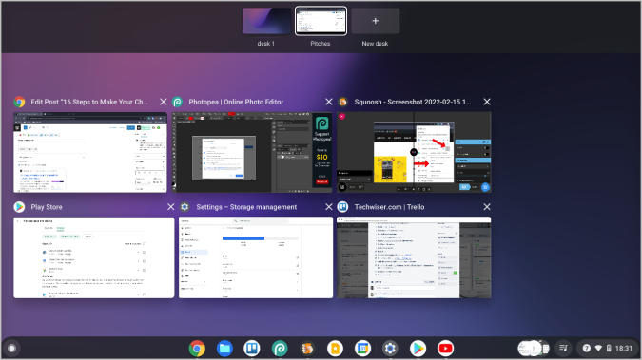642x360 pixels.
Task: Switch to desk 1 thumbnail
Action: (x=266, y=21)
